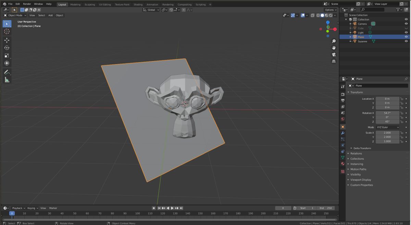Collapse the Transform panel
The width and height of the screenshot is (411, 225).
point(356,92)
